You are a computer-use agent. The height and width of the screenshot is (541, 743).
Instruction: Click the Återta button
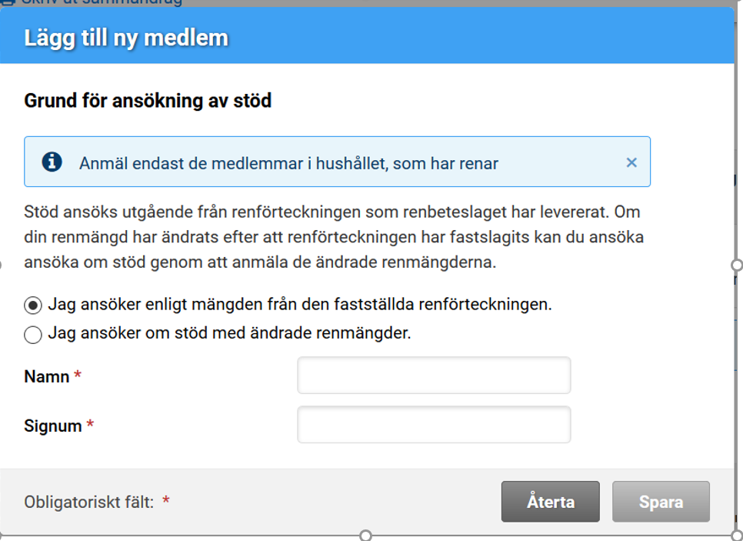(550, 502)
